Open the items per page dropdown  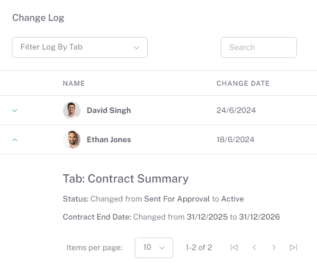(154, 247)
